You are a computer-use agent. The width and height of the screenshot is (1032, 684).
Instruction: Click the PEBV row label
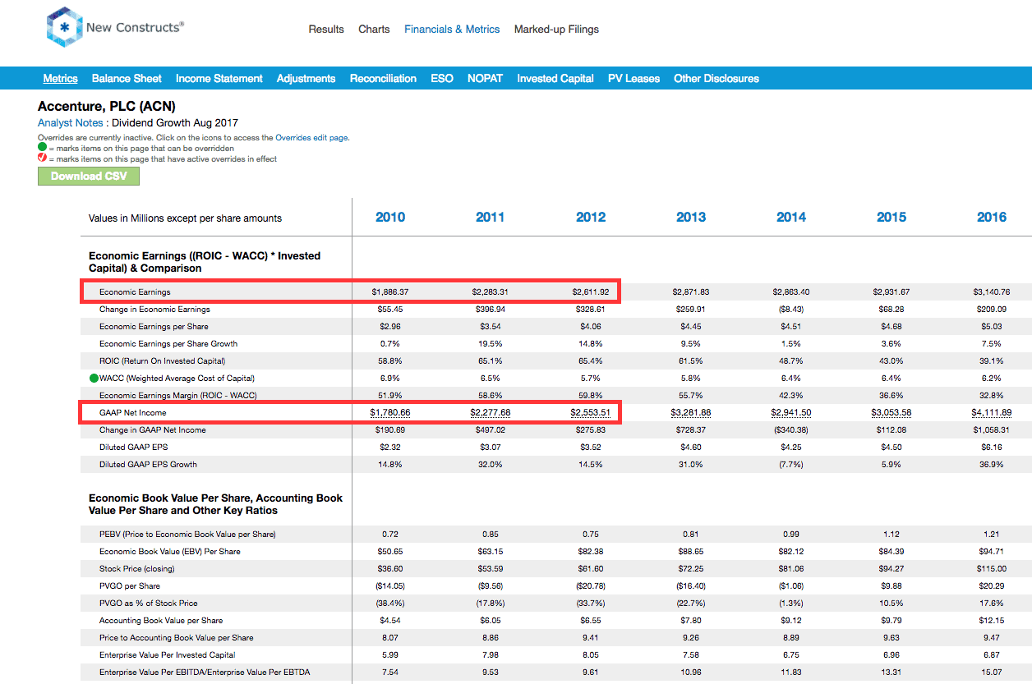[x=187, y=535]
